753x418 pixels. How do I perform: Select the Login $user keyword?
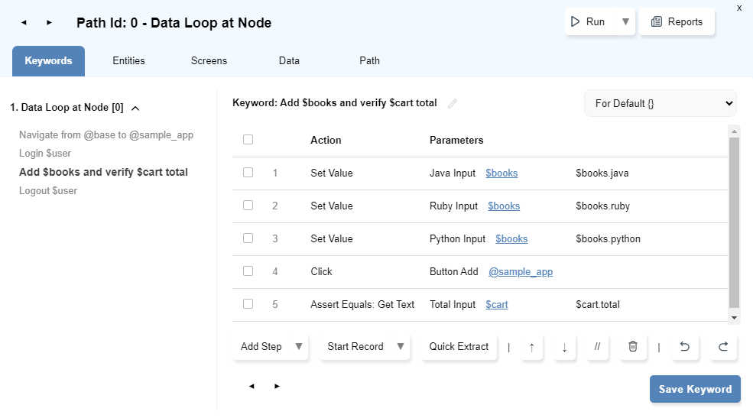[45, 154]
